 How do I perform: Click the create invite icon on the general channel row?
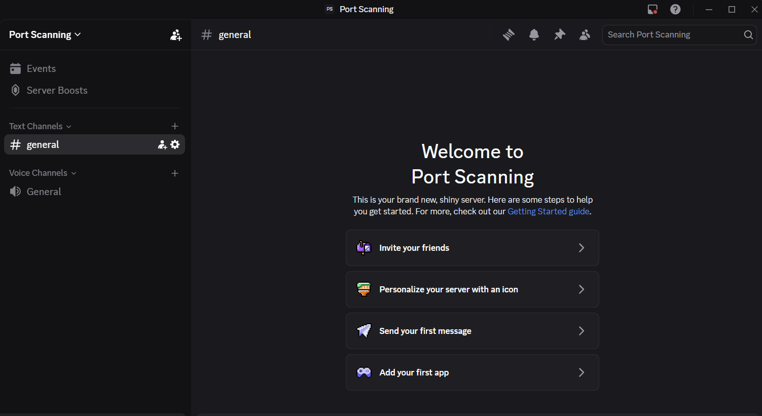click(x=162, y=145)
